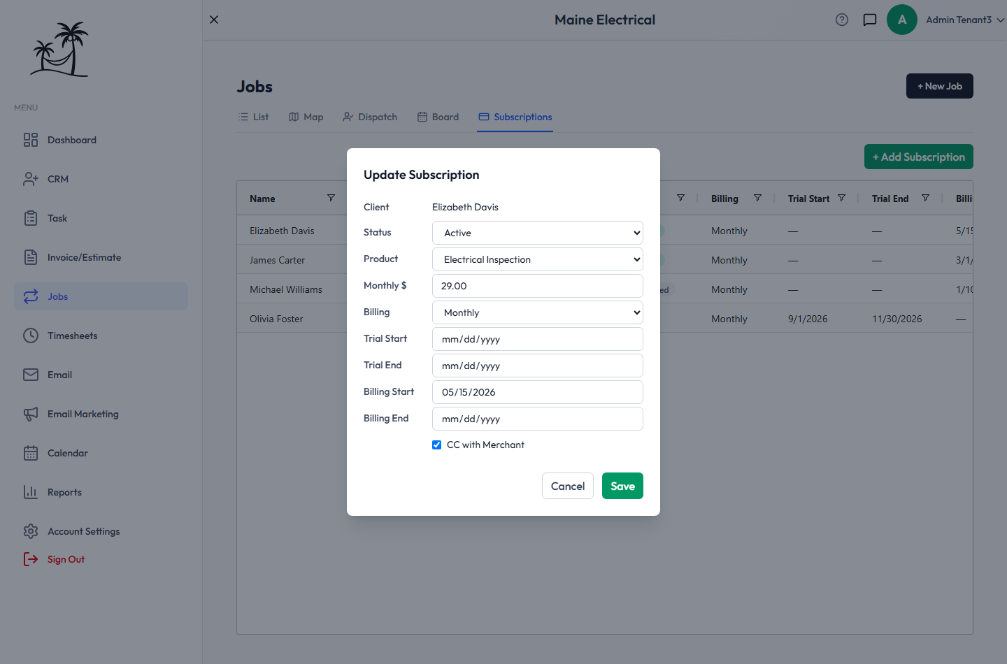Open the chat messages icon
This screenshot has height=664, width=1007.
[870, 20]
